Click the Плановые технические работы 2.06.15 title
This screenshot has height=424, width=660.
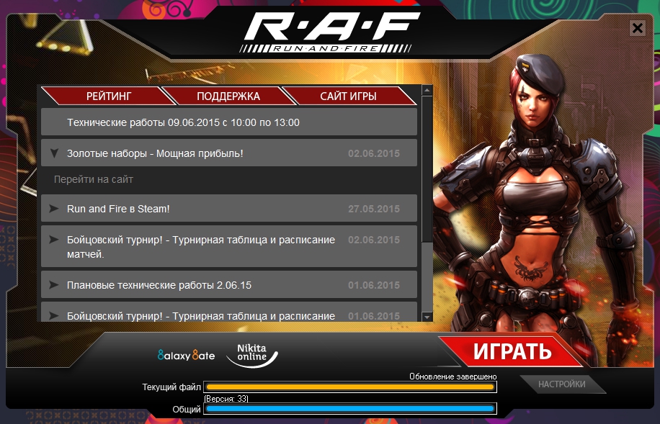coord(159,285)
